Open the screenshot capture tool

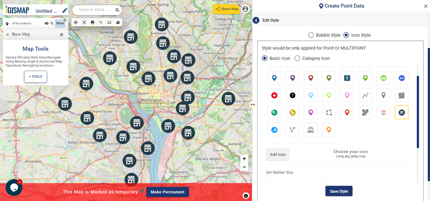(x=84, y=22)
